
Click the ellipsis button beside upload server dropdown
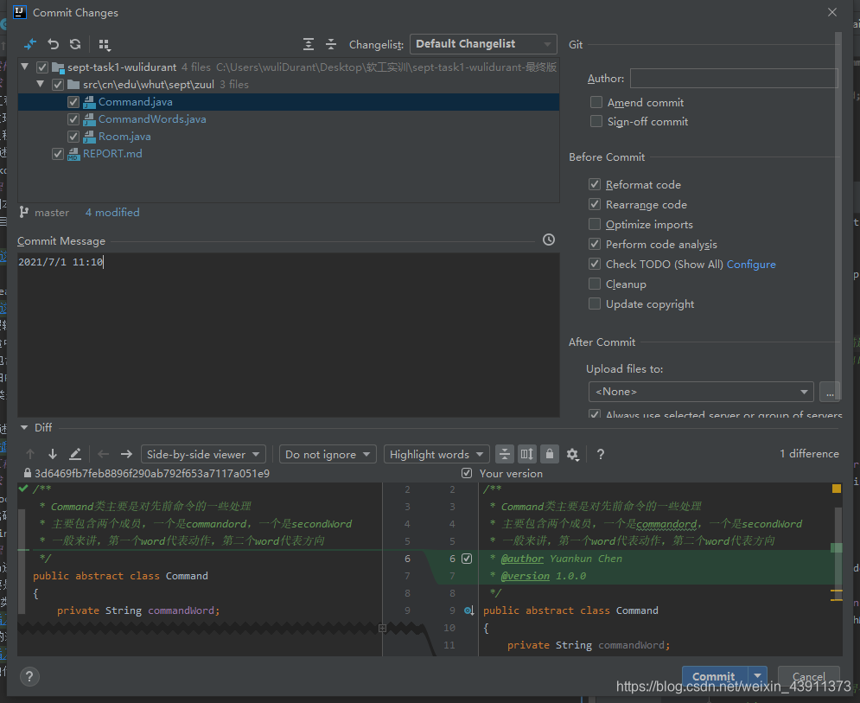coord(830,392)
